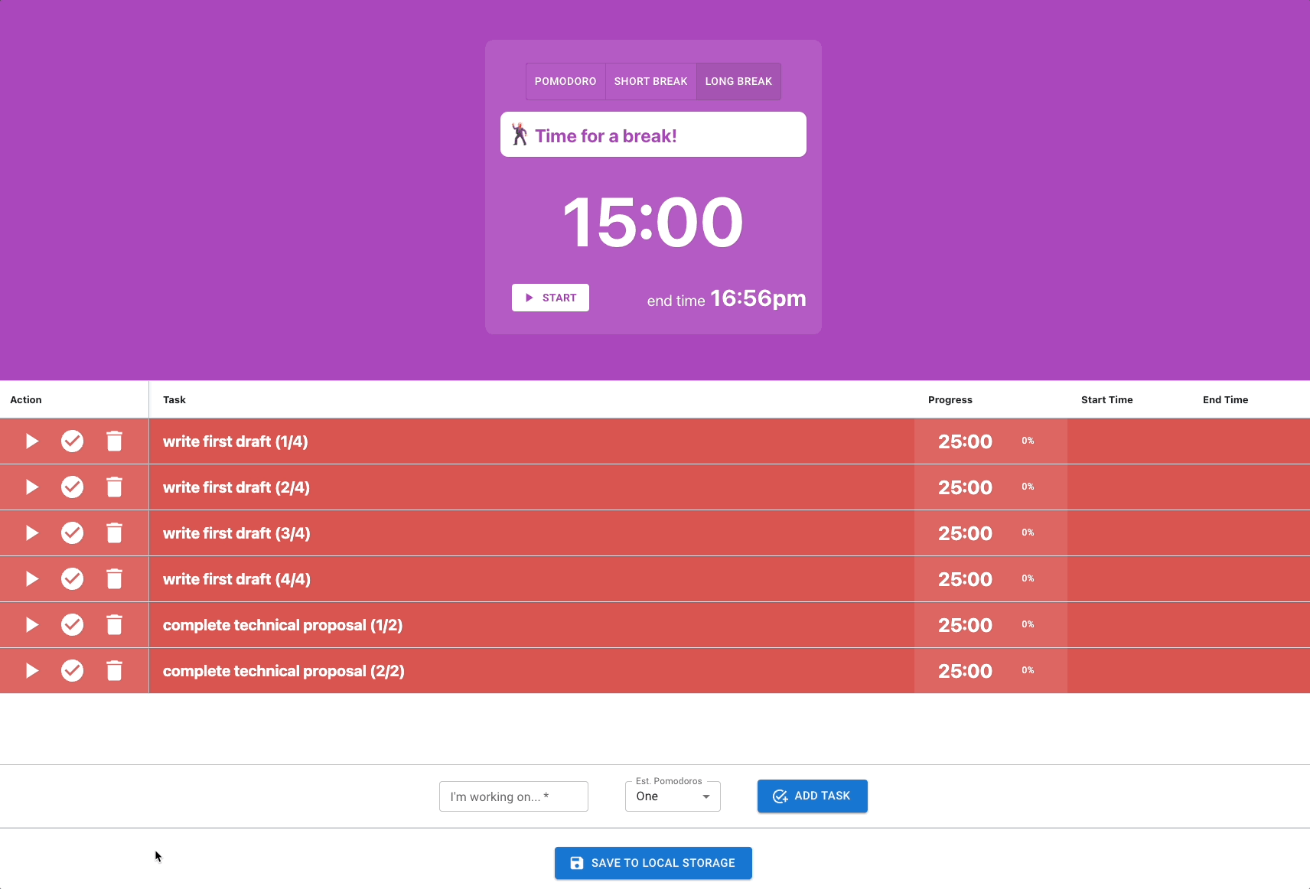This screenshot has width=1310, height=889.
Task: Click the 'Time for a break!' banner
Action: click(x=653, y=135)
